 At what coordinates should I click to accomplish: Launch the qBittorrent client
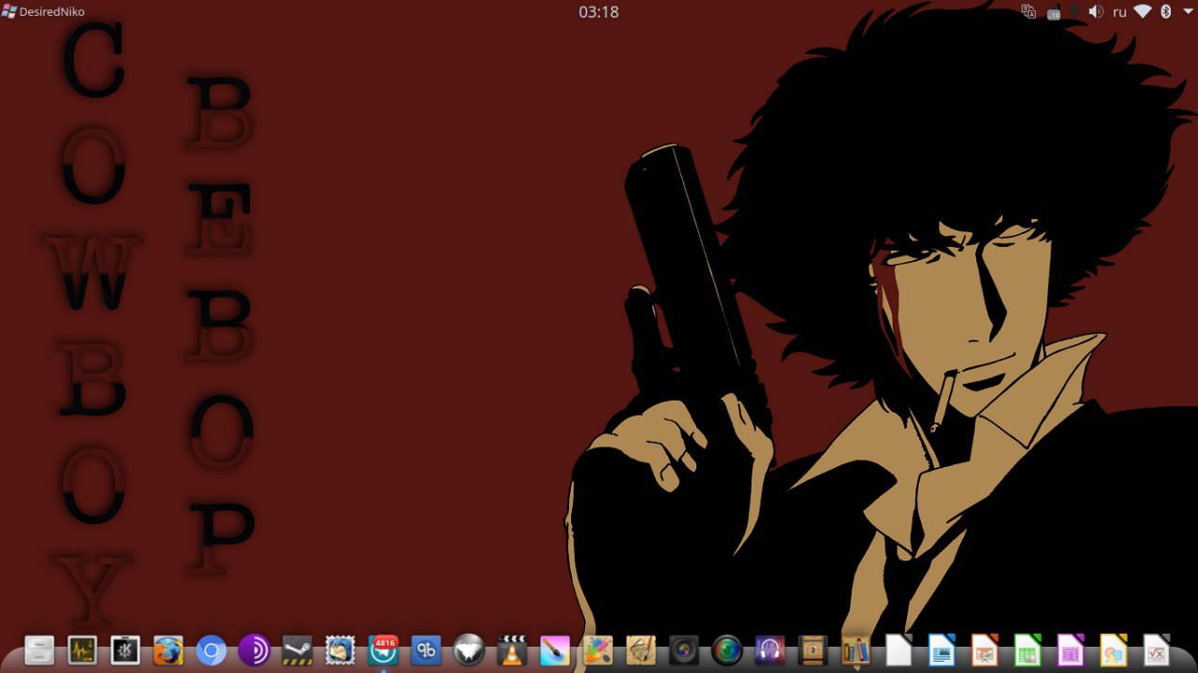point(426,650)
